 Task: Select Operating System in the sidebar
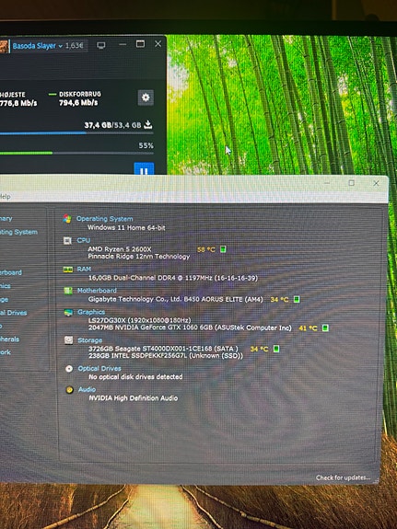tap(18, 232)
